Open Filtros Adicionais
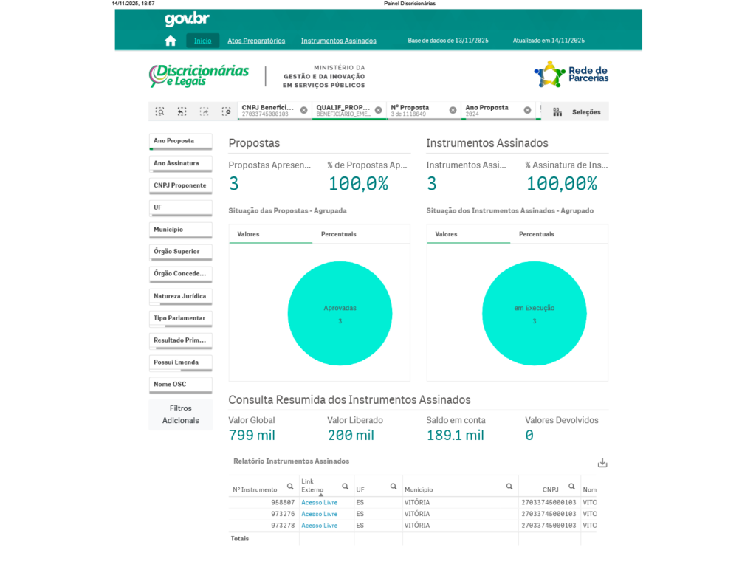Viewport: 756px width, 567px height. (180, 415)
